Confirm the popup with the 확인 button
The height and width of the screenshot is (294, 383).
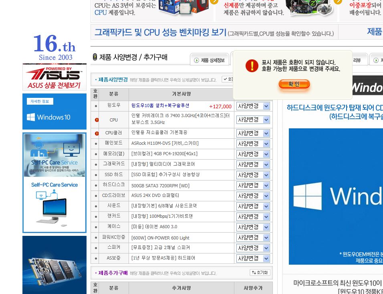(x=294, y=84)
